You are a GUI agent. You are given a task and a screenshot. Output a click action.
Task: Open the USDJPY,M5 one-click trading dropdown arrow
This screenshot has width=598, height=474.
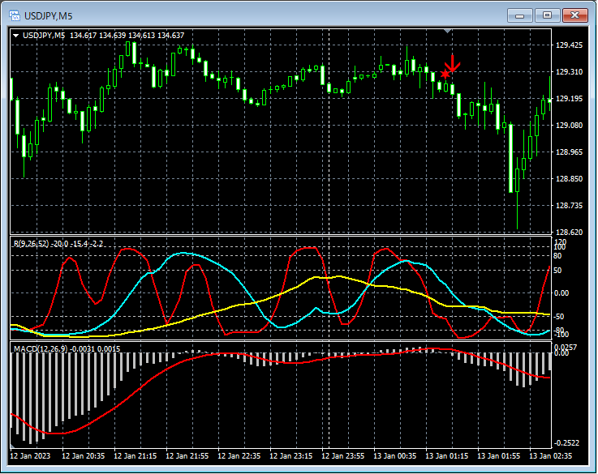pyautogui.click(x=15, y=35)
